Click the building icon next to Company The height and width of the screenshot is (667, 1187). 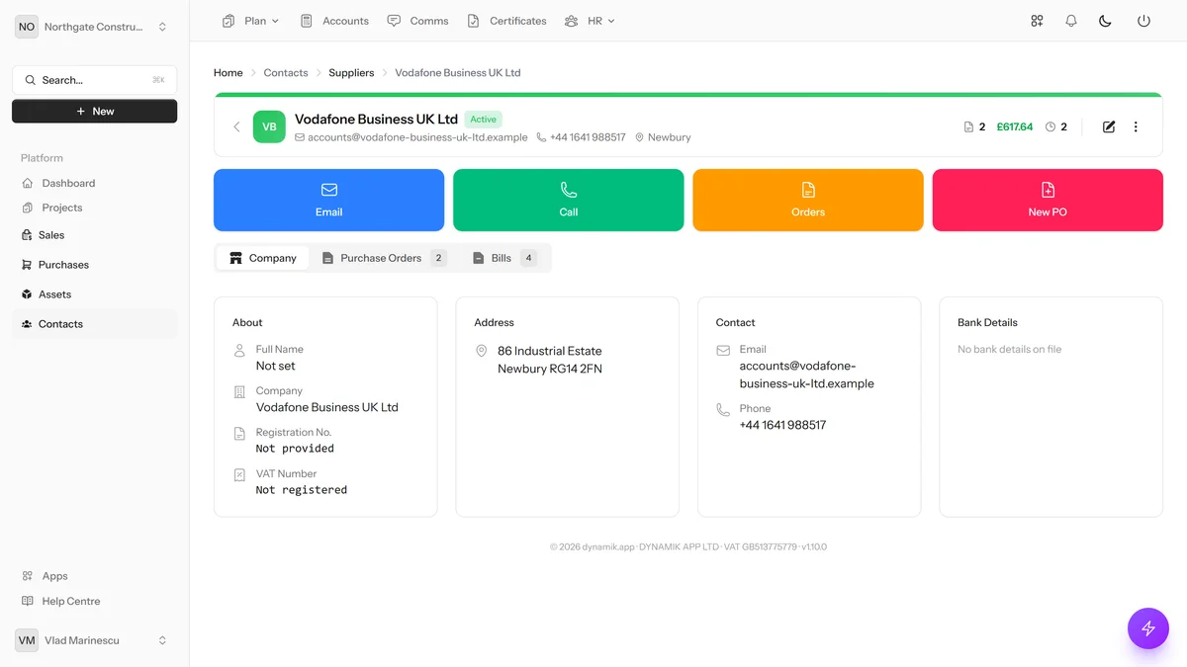239,391
